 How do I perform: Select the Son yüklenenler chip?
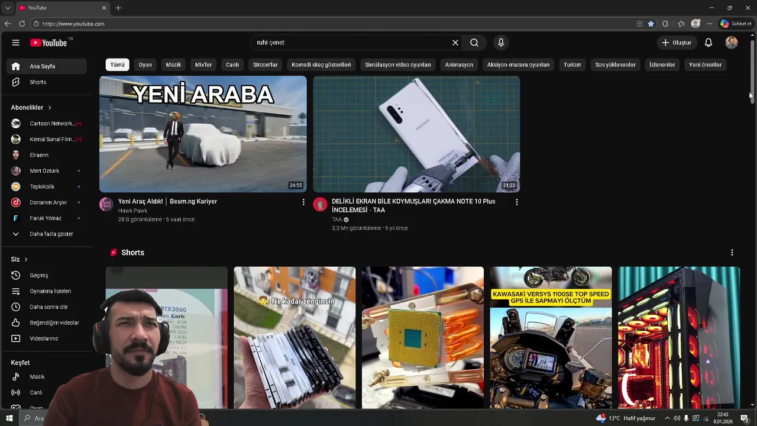point(615,65)
